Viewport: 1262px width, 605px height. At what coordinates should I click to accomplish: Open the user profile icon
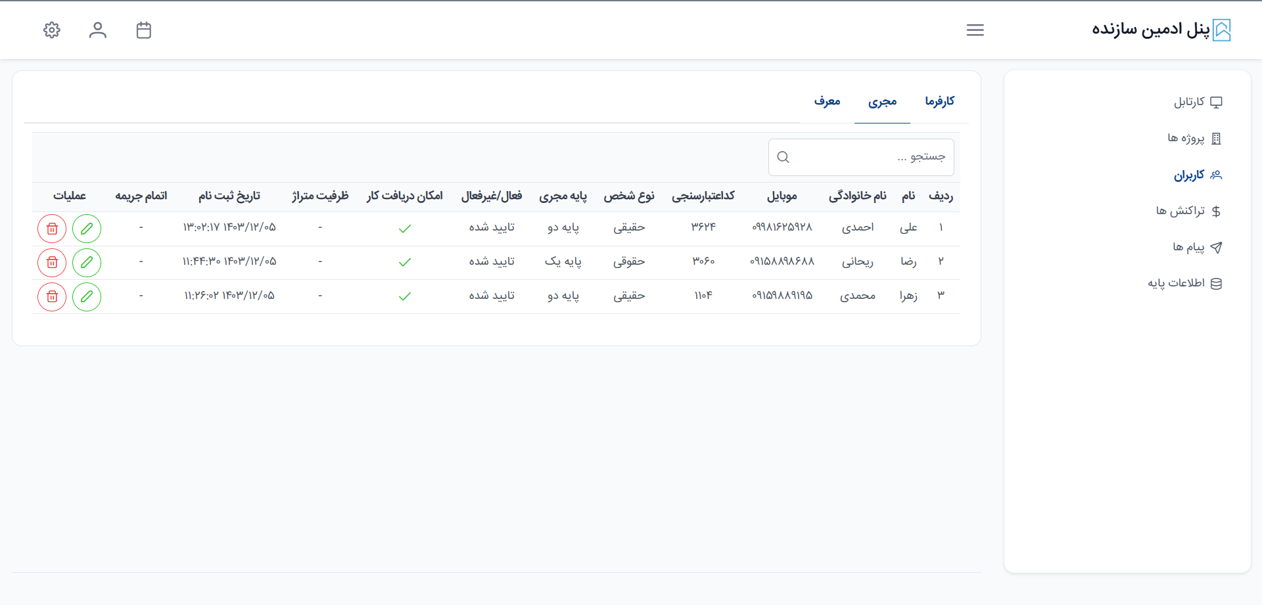point(98,30)
